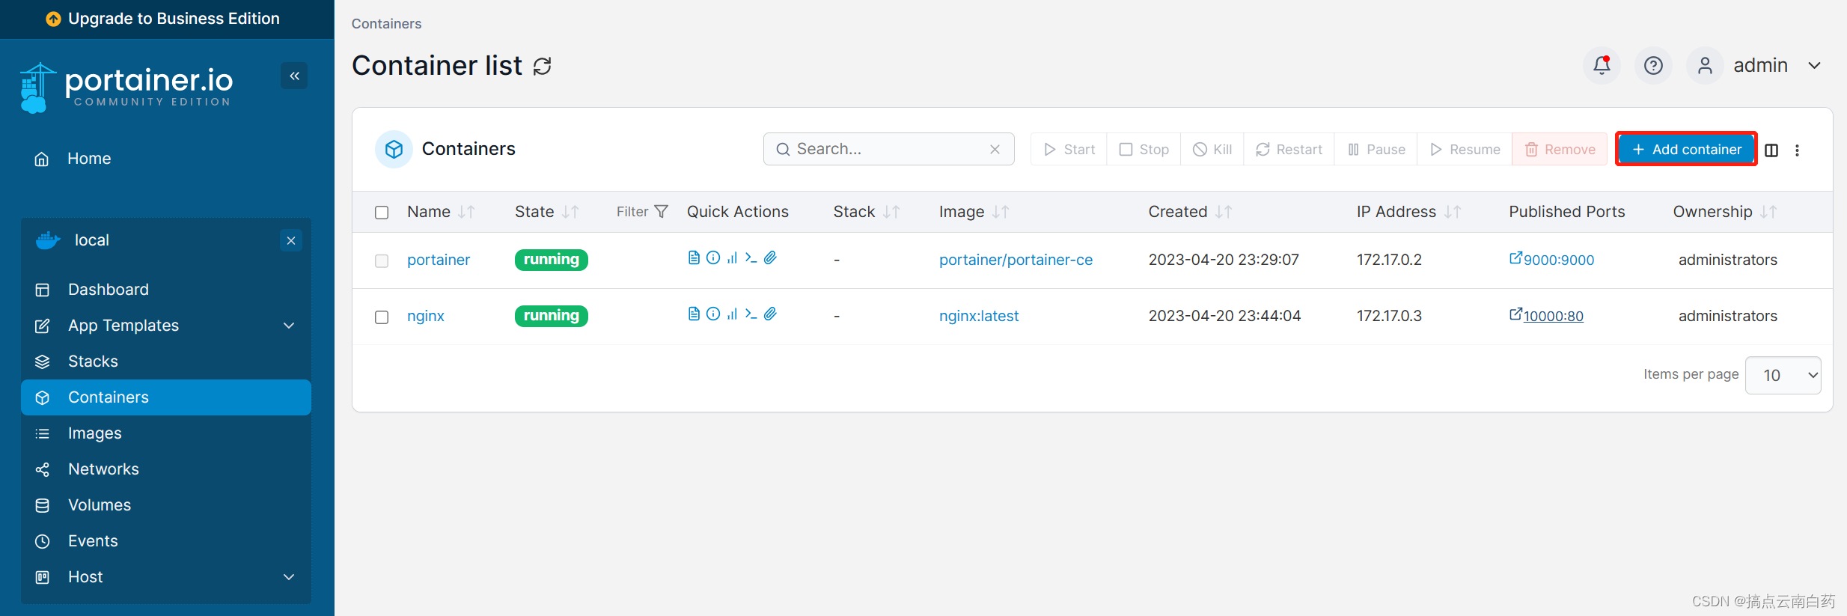
Task: Click Add container button
Action: click(x=1686, y=150)
